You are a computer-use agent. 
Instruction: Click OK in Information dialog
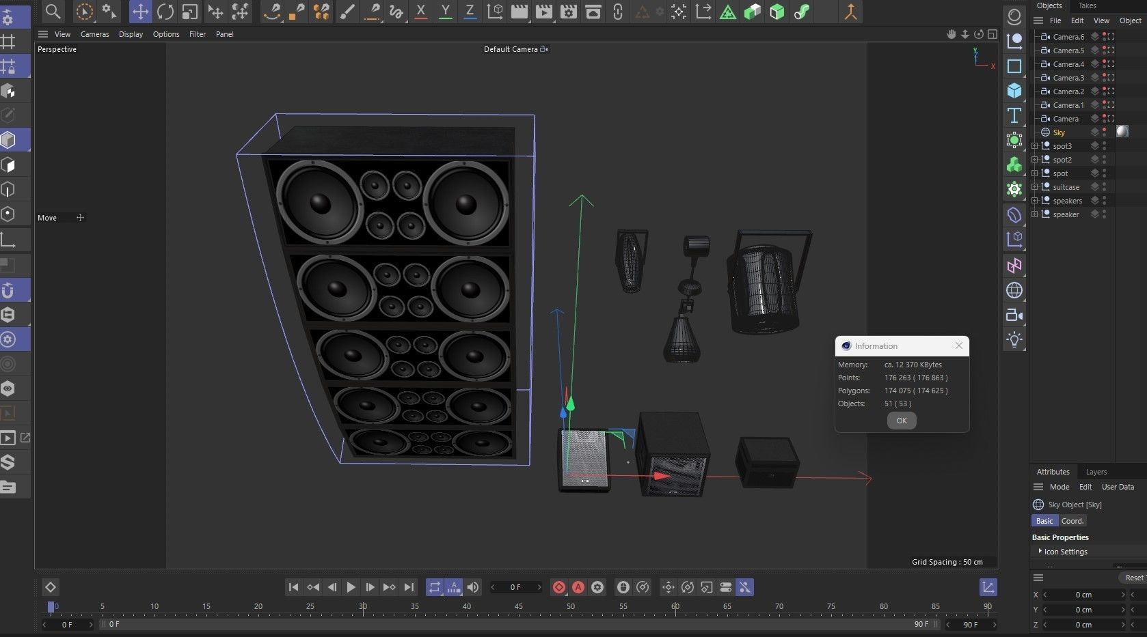902,421
